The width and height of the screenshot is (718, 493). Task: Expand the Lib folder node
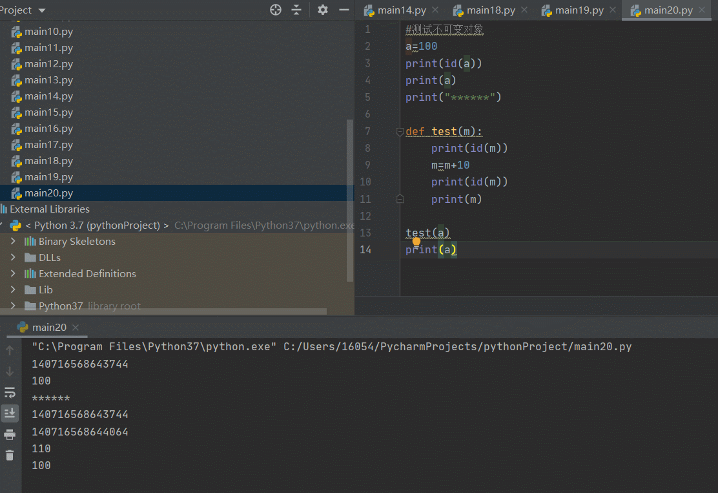pos(13,289)
